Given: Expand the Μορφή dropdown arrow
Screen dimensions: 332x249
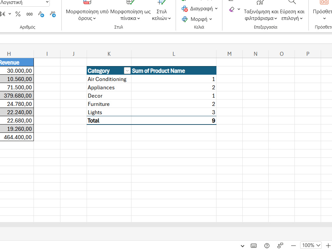Looking at the screenshot, I should coord(211,19).
